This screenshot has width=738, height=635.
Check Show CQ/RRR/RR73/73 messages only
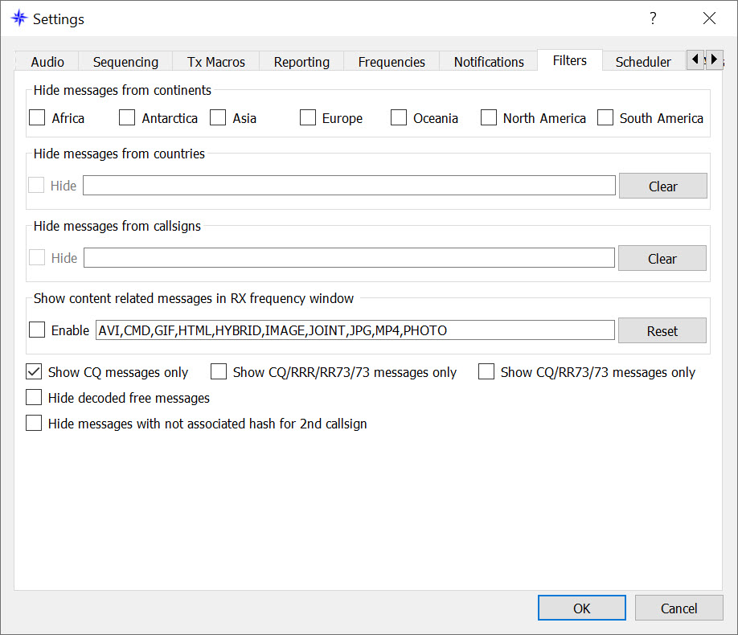click(219, 372)
